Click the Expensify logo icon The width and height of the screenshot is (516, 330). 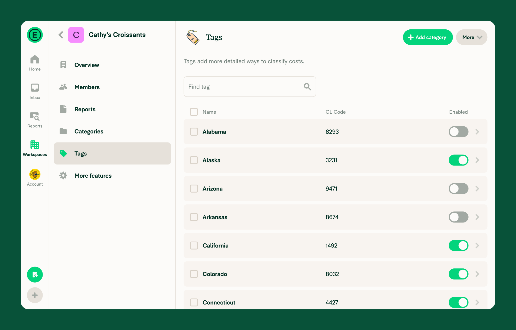point(35,35)
